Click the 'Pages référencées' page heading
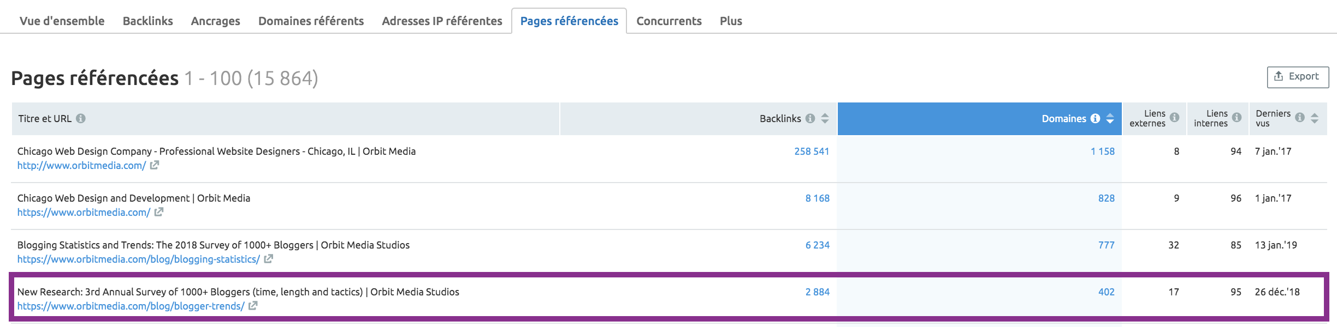Image resolution: width=1337 pixels, height=327 pixels. 94,78
